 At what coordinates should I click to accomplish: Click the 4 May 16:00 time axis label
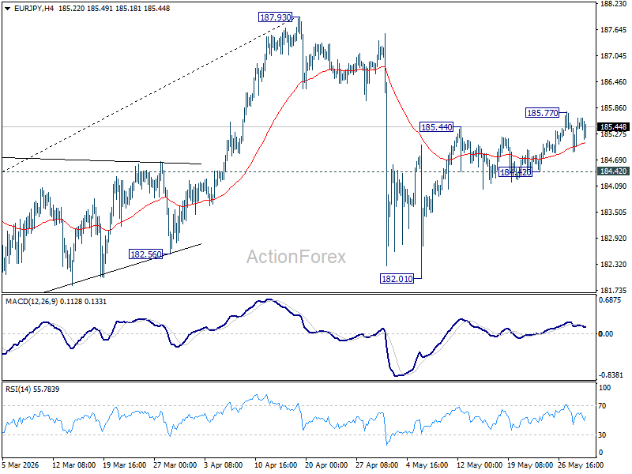427,465
